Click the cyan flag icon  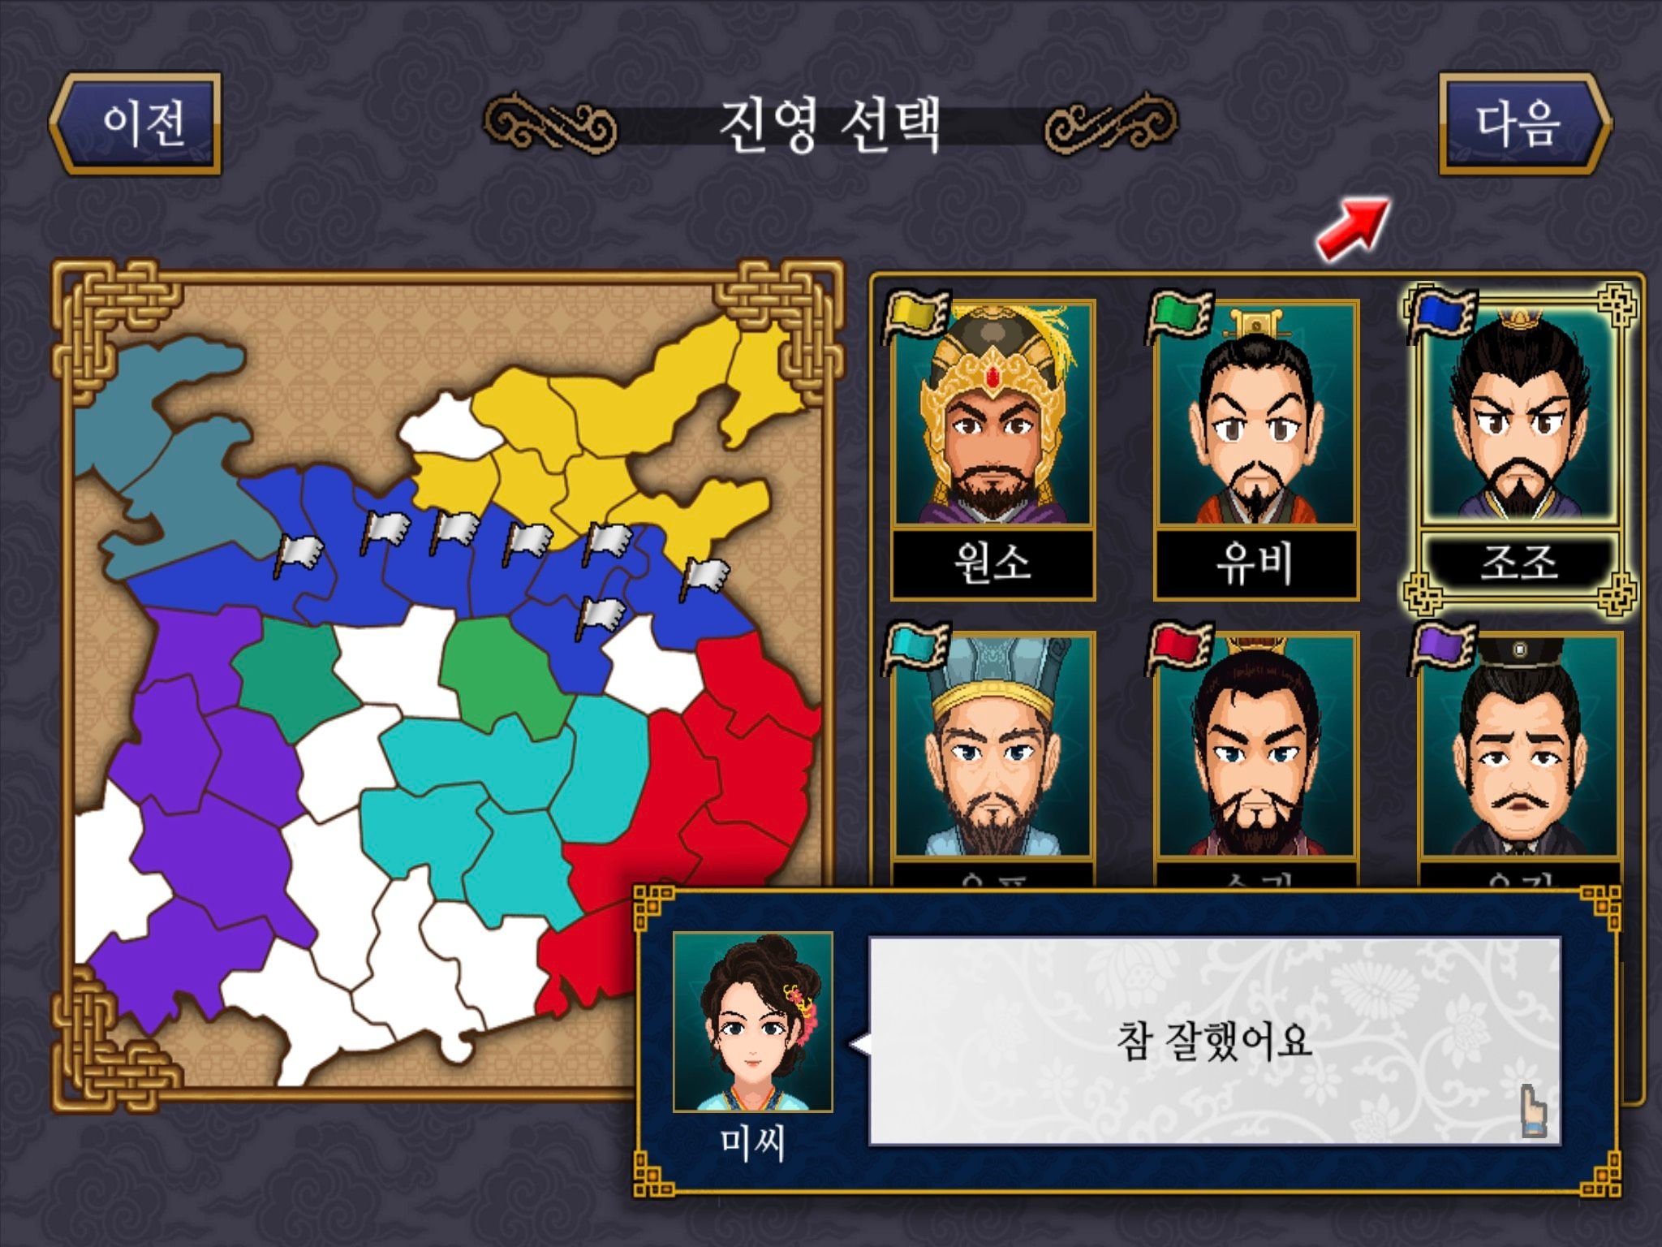[x=916, y=648]
